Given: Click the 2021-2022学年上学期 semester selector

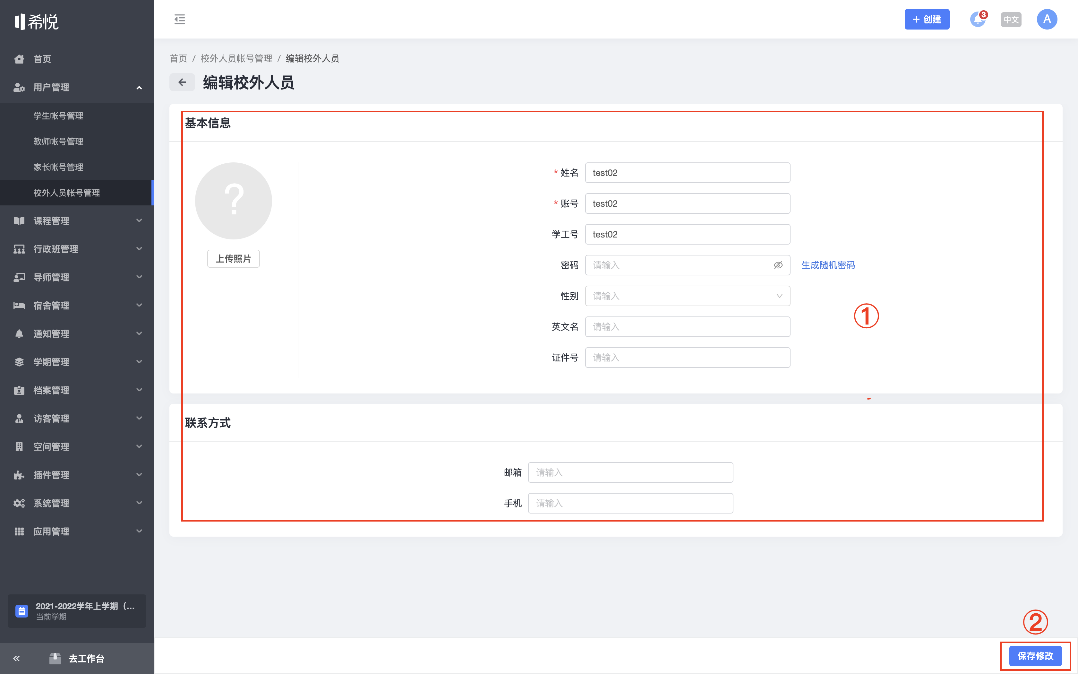Looking at the screenshot, I should coord(77,611).
